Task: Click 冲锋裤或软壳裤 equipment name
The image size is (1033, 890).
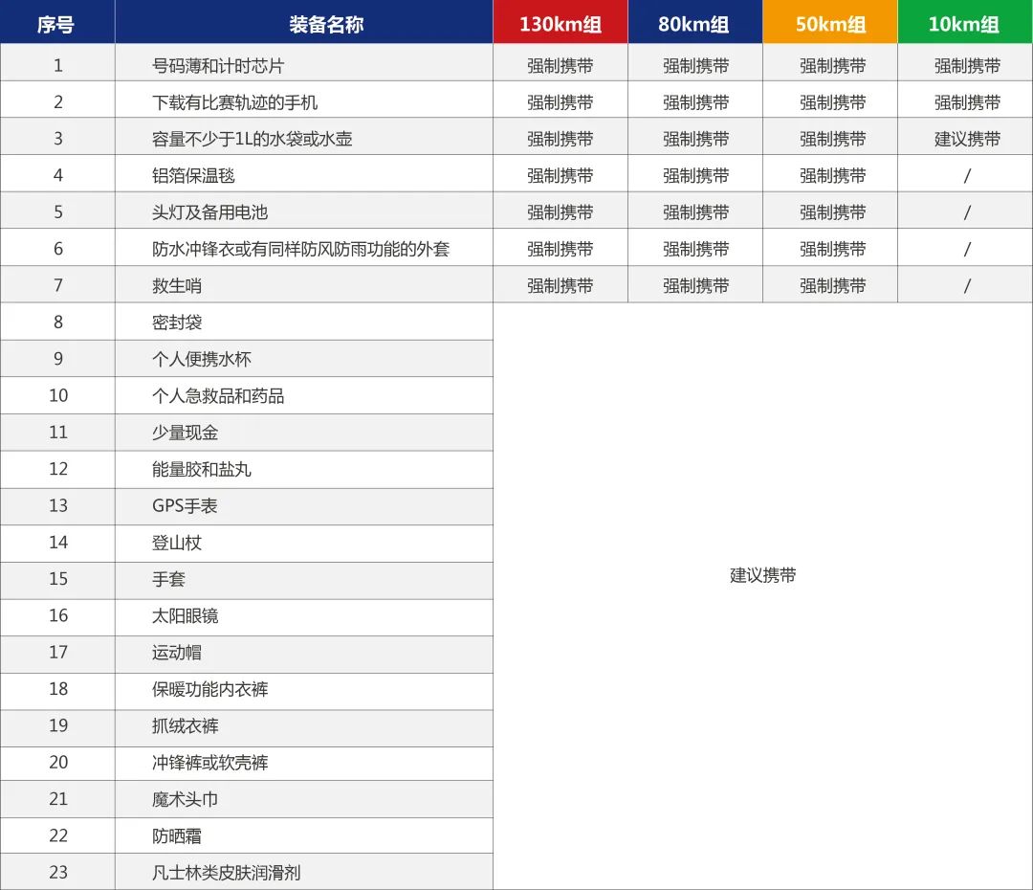Action: (x=209, y=763)
